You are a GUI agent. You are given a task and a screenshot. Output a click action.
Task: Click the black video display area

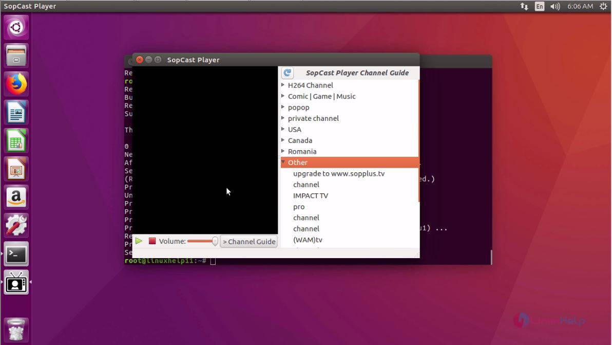pos(205,150)
